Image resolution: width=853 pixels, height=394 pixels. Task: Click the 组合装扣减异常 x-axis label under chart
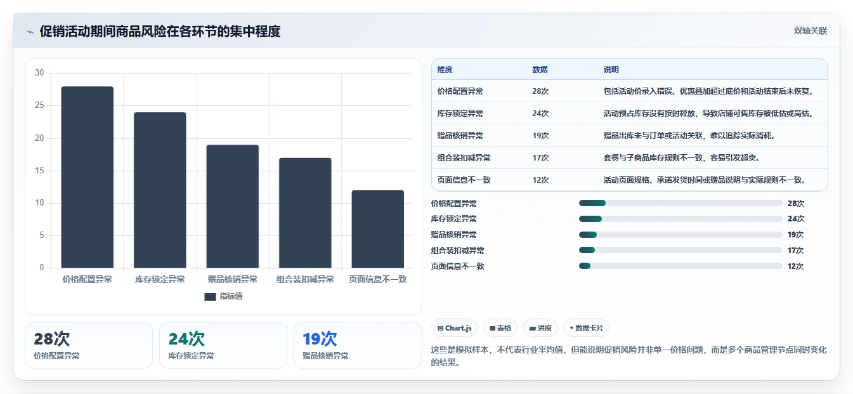coord(305,279)
